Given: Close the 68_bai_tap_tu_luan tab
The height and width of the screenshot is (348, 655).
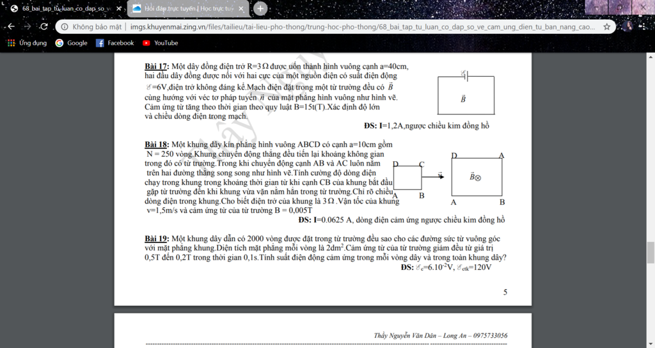Looking at the screenshot, I should tap(119, 8).
